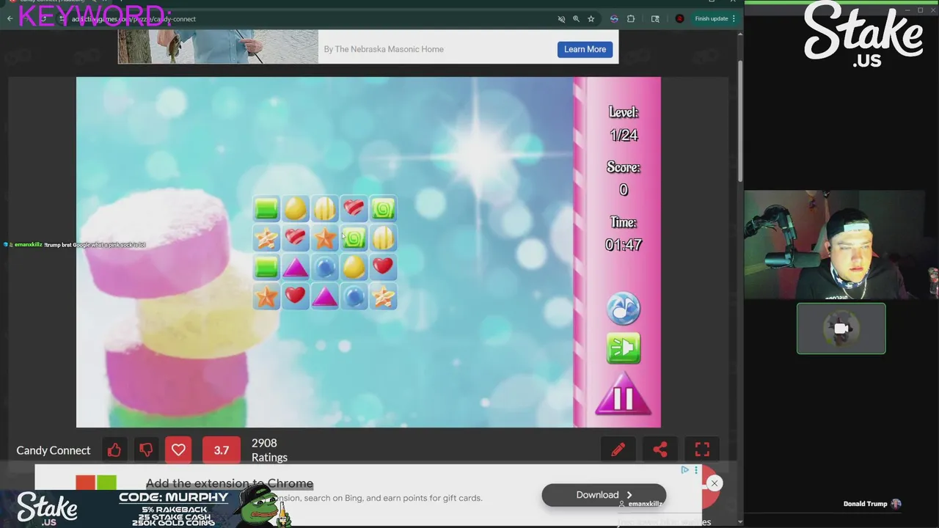Pick the striped red heart candy in the top row
The width and height of the screenshot is (939, 528).
(354, 209)
